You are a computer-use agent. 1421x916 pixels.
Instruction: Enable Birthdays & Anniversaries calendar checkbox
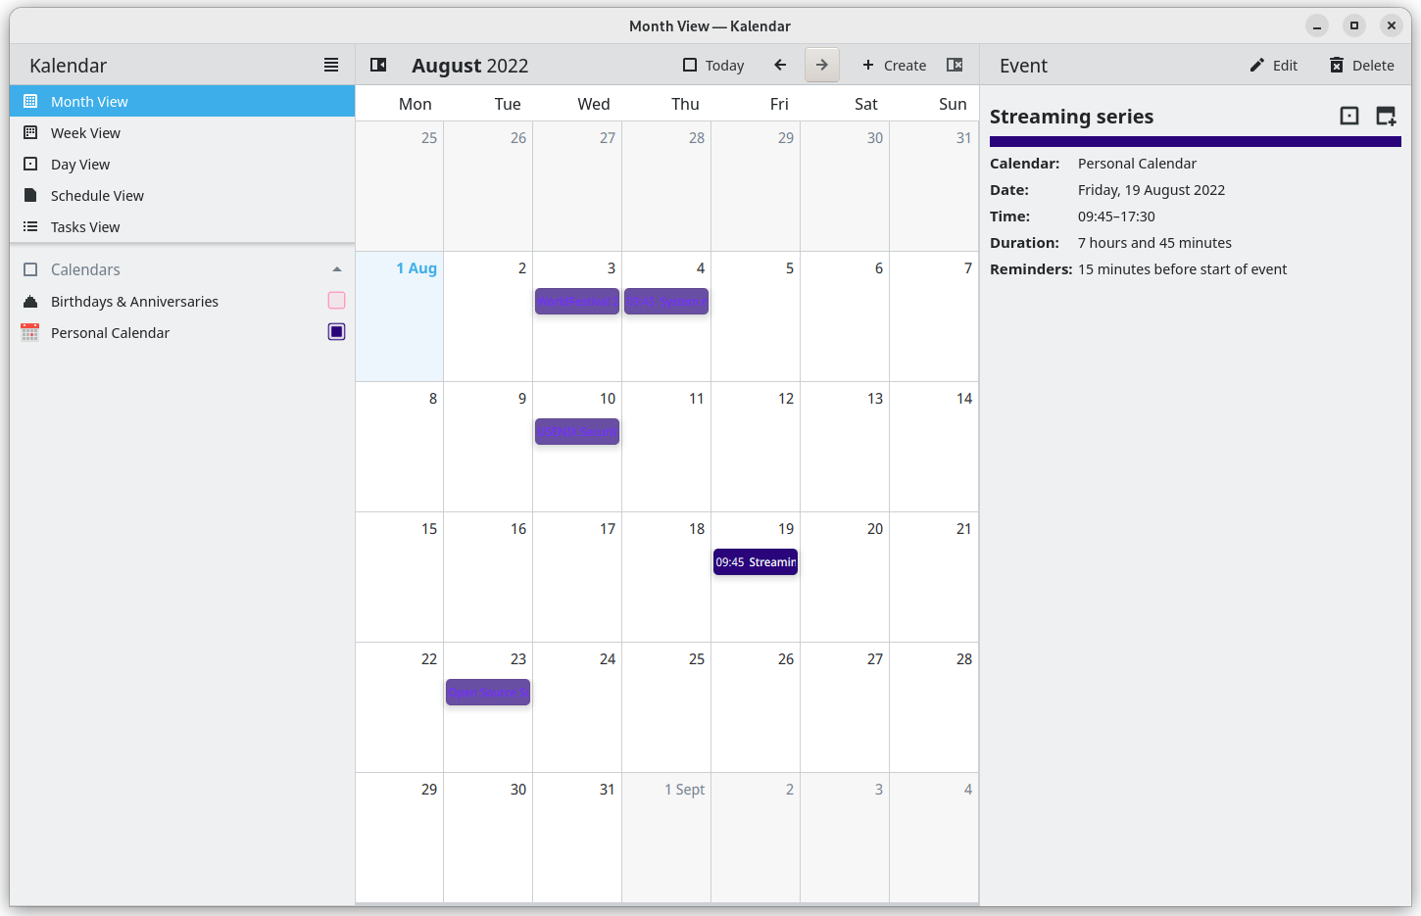coord(336,301)
